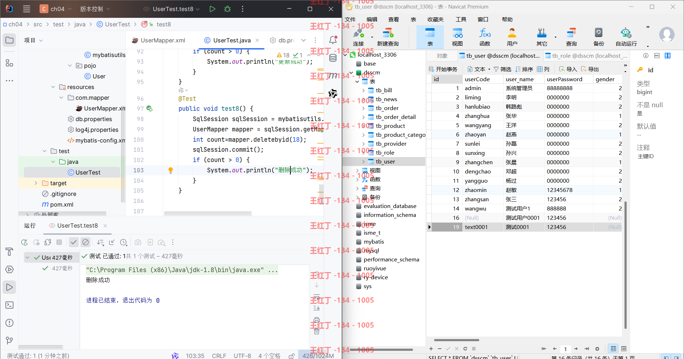The image size is (684, 359).
Task: Click the Filter button in Navicat
Action: (x=502, y=69)
